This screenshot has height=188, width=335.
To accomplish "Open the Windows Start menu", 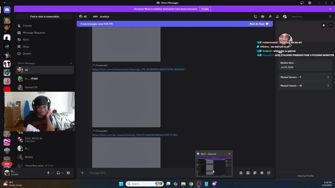I will [x=121, y=184].
